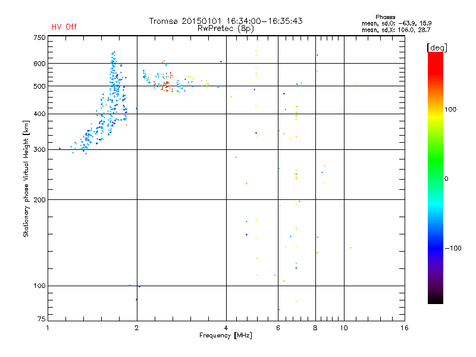Image resolution: width=476 pixels, height=357 pixels.
Task: Click the y-axis tick label '400'
Action: coord(39,114)
